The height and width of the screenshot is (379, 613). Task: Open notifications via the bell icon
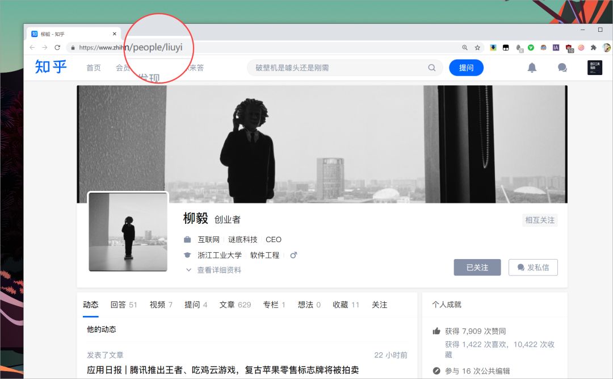tap(532, 68)
